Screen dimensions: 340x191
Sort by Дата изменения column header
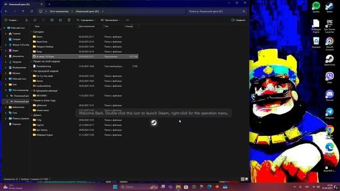coord(87,26)
